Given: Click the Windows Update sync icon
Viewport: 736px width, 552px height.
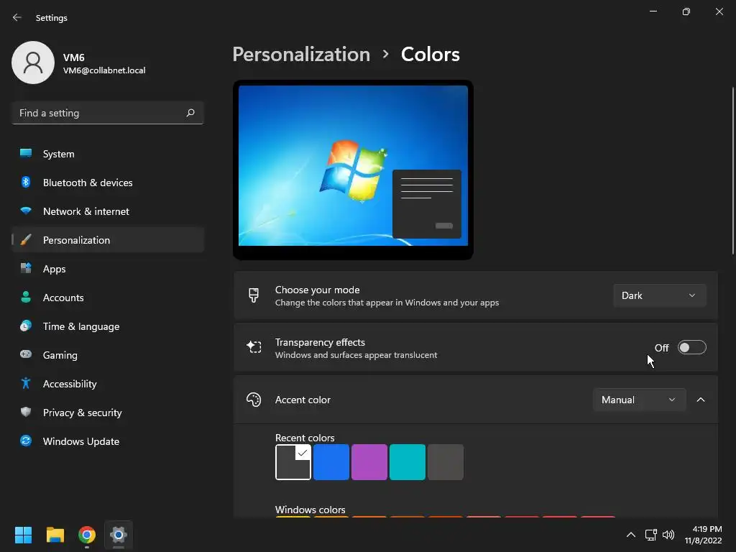Looking at the screenshot, I should pos(26,441).
